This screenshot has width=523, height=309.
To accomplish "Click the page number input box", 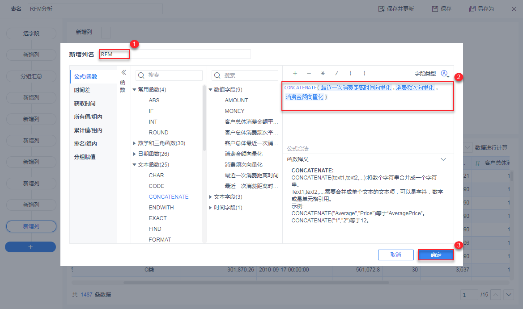I will click(468, 295).
